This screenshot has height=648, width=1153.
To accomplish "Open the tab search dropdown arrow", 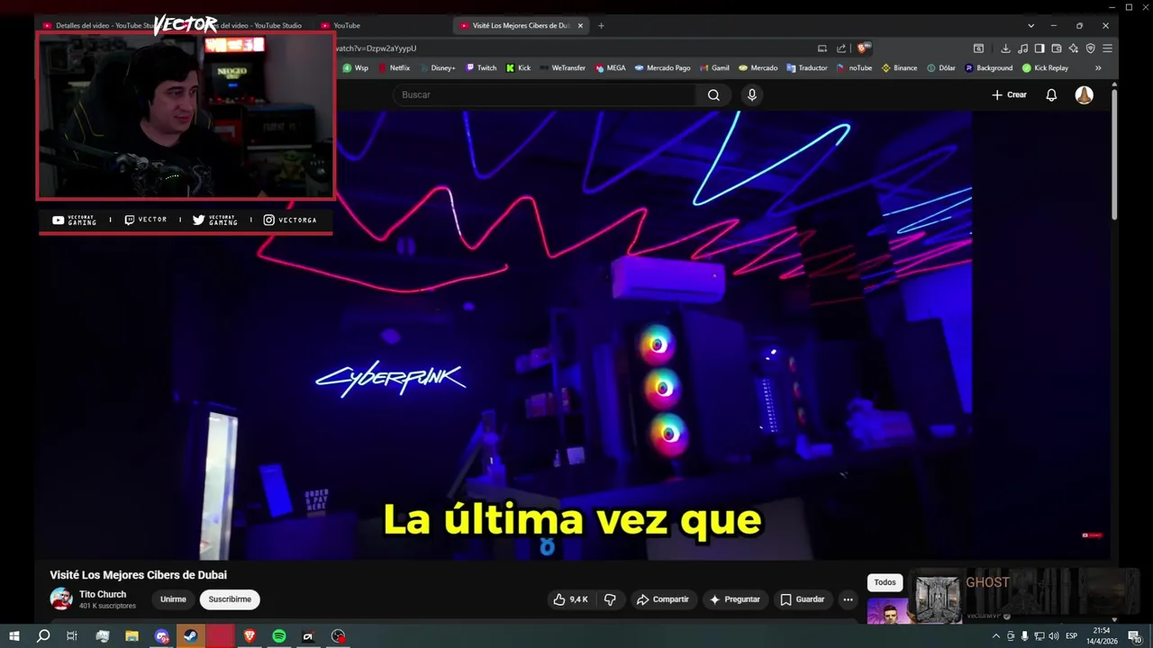I will pyautogui.click(x=1030, y=25).
